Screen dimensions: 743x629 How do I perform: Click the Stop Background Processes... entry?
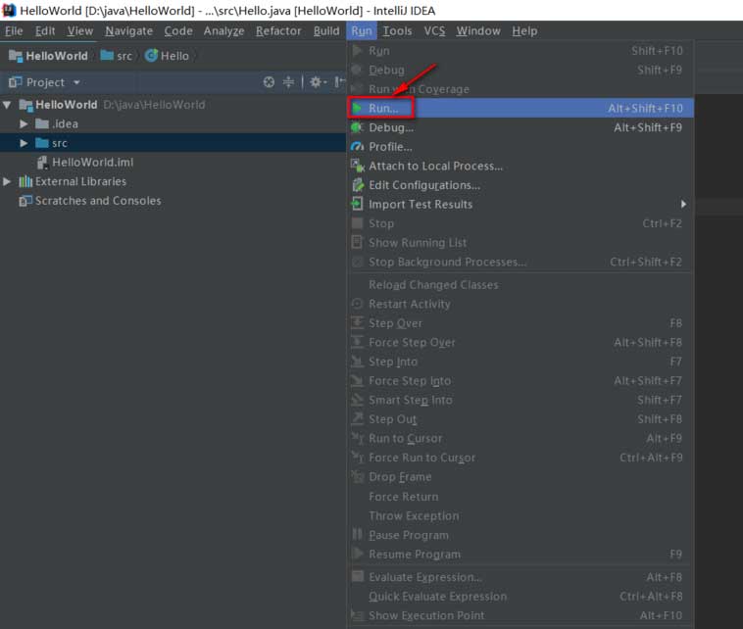pyautogui.click(x=520, y=262)
